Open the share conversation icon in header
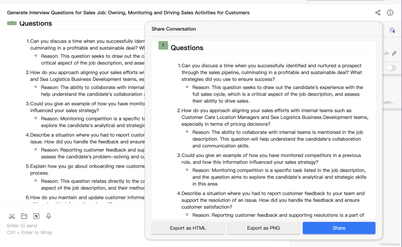The height and width of the screenshot is (247, 402). (378, 13)
